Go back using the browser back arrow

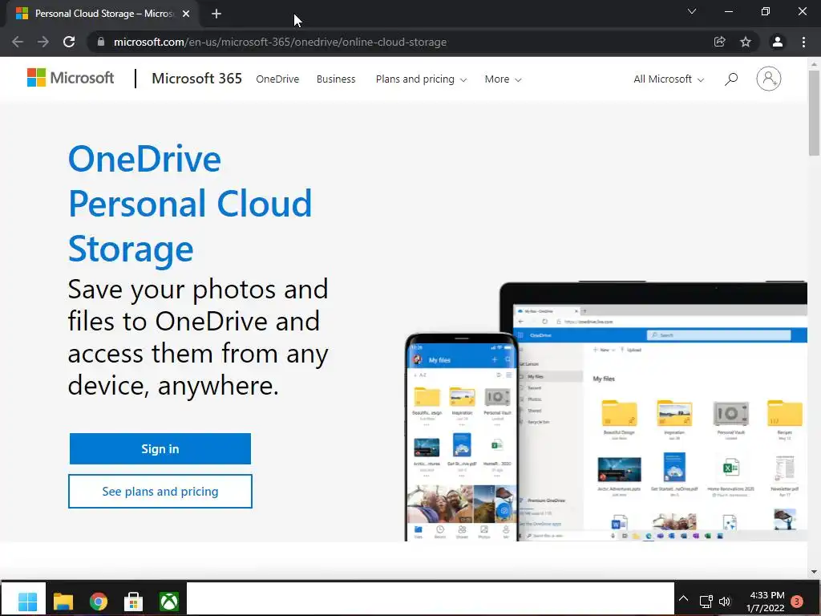point(18,42)
